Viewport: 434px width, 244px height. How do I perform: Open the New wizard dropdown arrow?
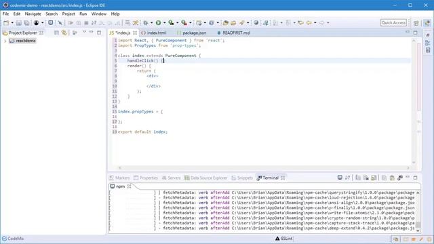12,22
